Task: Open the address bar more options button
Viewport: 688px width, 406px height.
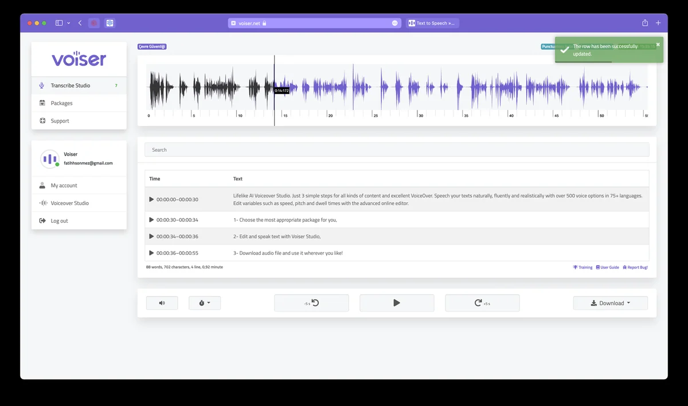Action: 394,23
